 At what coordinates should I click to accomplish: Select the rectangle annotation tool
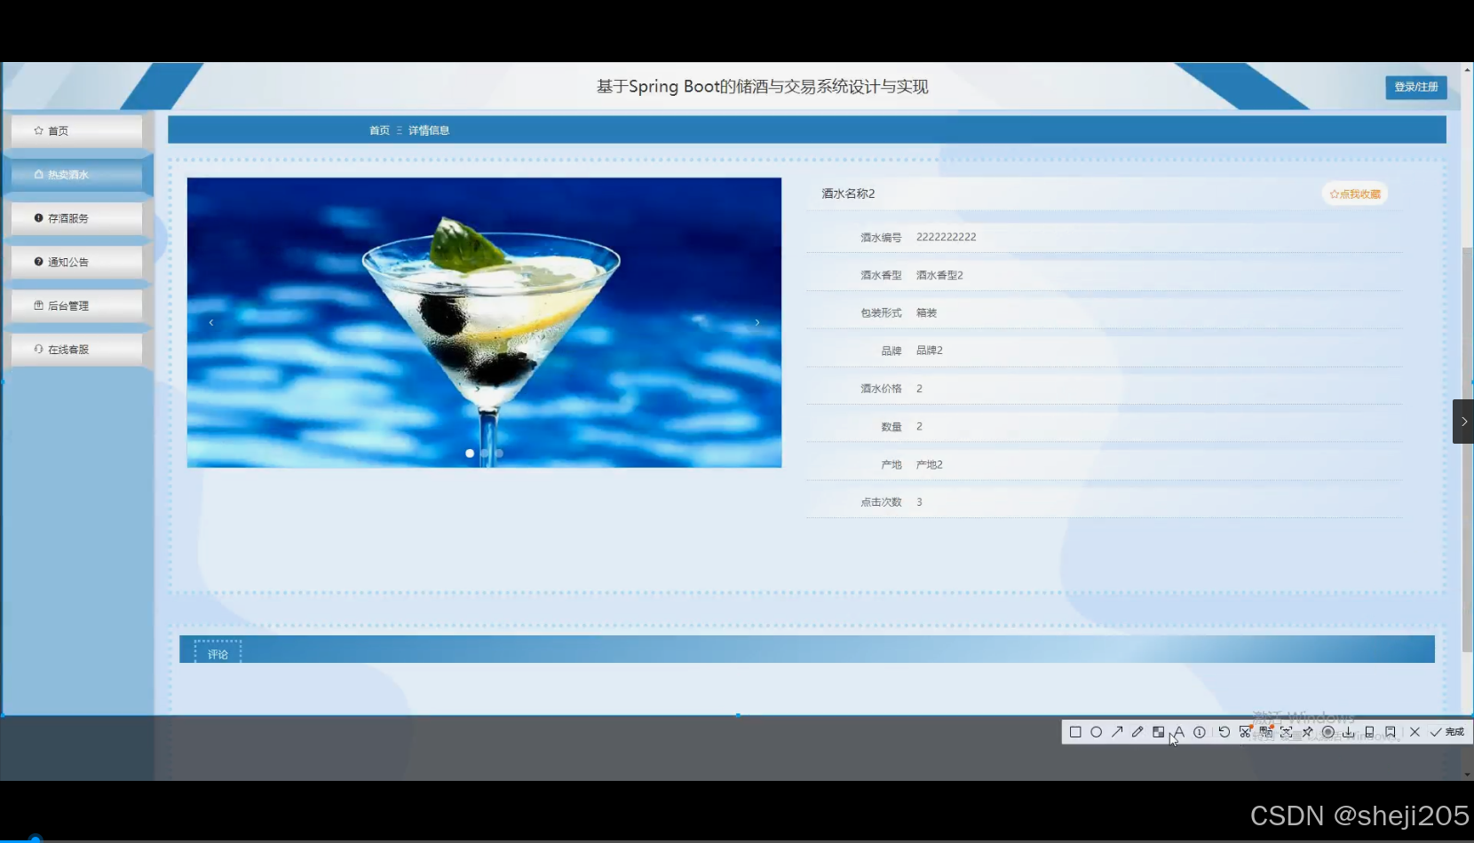(x=1075, y=732)
